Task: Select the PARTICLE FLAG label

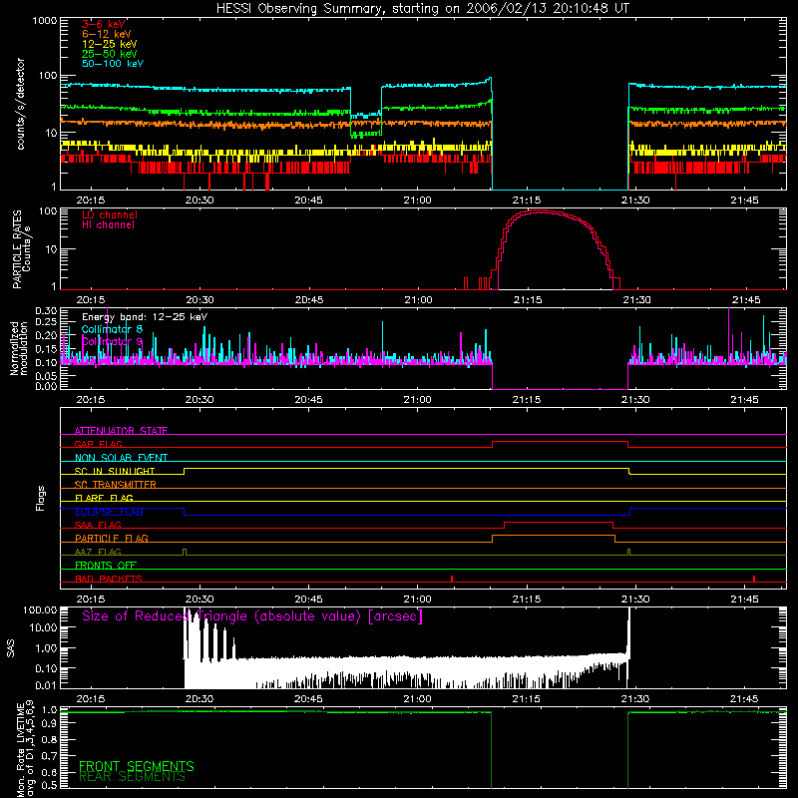Action: (112, 538)
